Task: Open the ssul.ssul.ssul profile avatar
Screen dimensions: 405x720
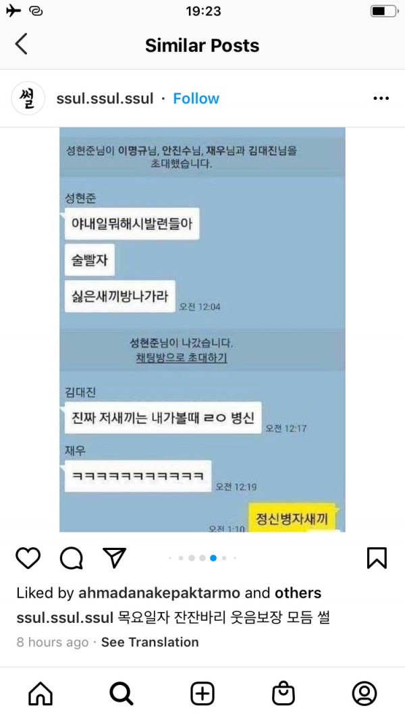Action: point(28,99)
